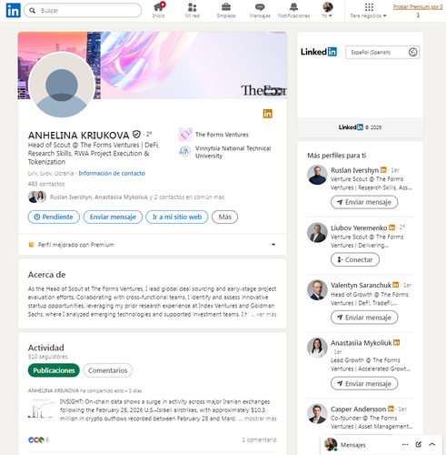The image size is (446, 455).
Task: Click Premium badge next to Casper Andersson
Action: click(391, 409)
